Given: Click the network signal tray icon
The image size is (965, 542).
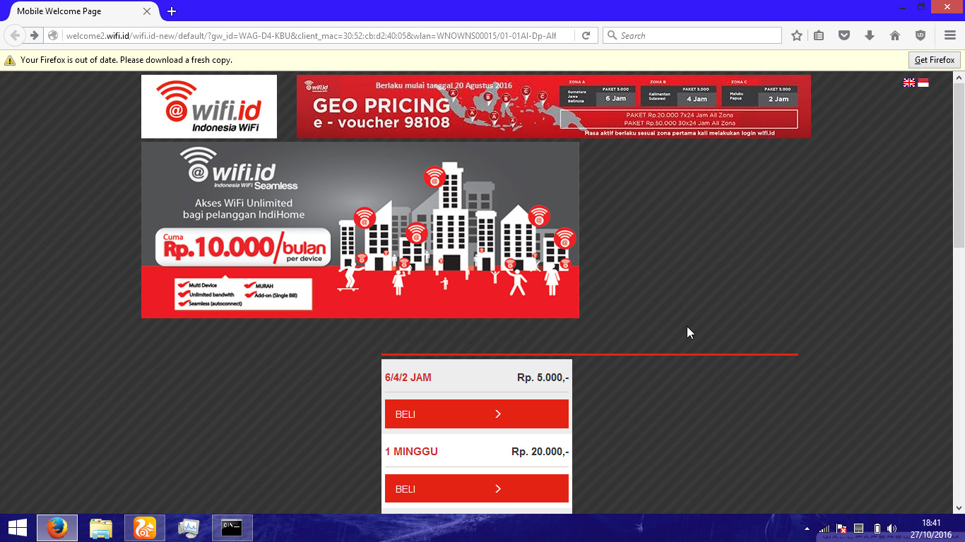Looking at the screenshot, I should [x=824, y=529].
